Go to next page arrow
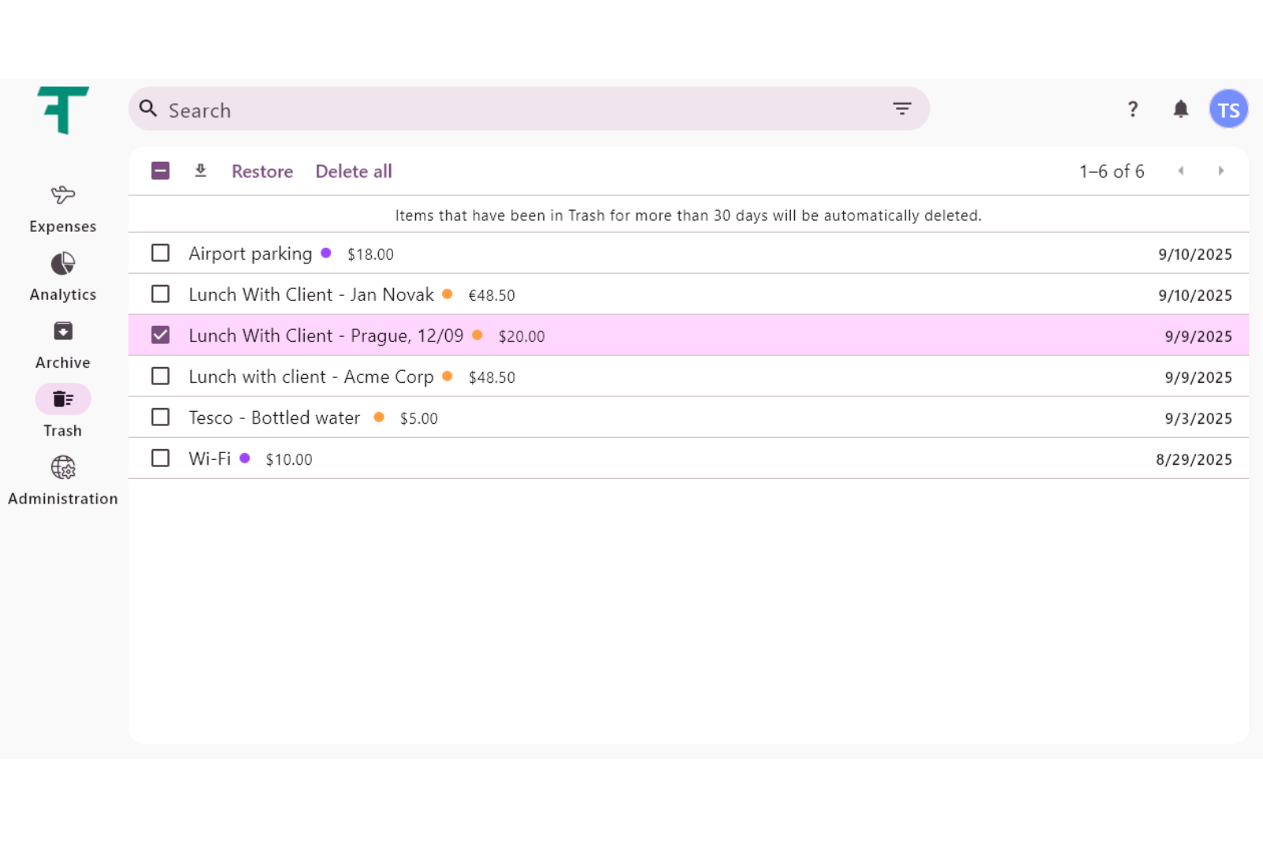 (1220, 170)
